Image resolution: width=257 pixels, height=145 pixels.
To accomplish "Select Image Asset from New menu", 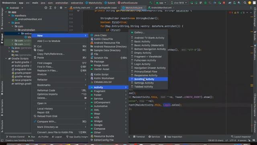I will (108, 65).
